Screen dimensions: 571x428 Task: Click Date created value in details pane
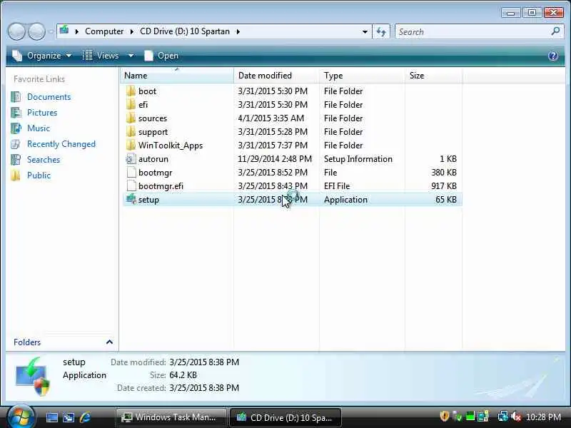(204, 388)
